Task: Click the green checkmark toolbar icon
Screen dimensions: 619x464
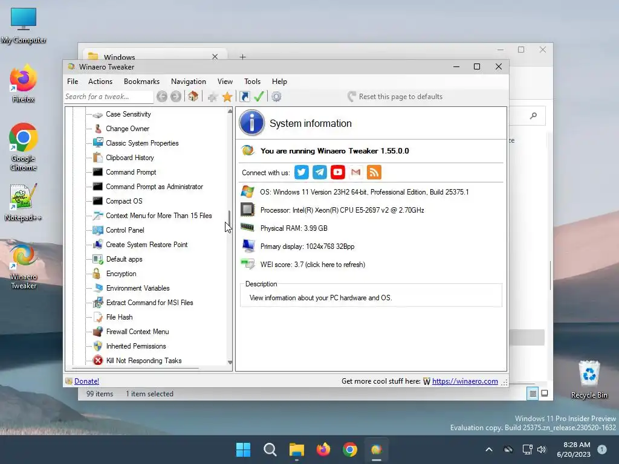Action: point(259,97)
